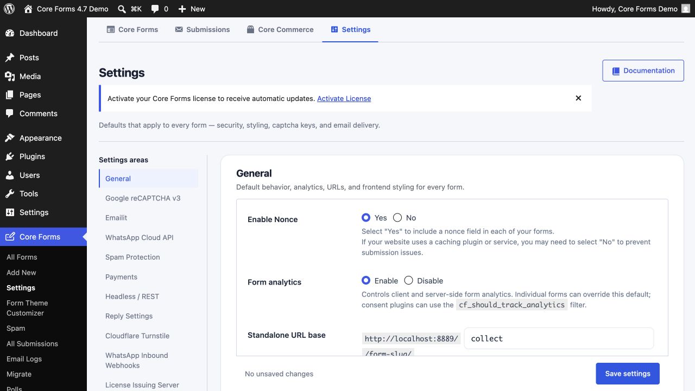Image resolution: width=695 pixels, height=391 pixels.
Task: Select Disable for Form analytics
Action: 408,281
